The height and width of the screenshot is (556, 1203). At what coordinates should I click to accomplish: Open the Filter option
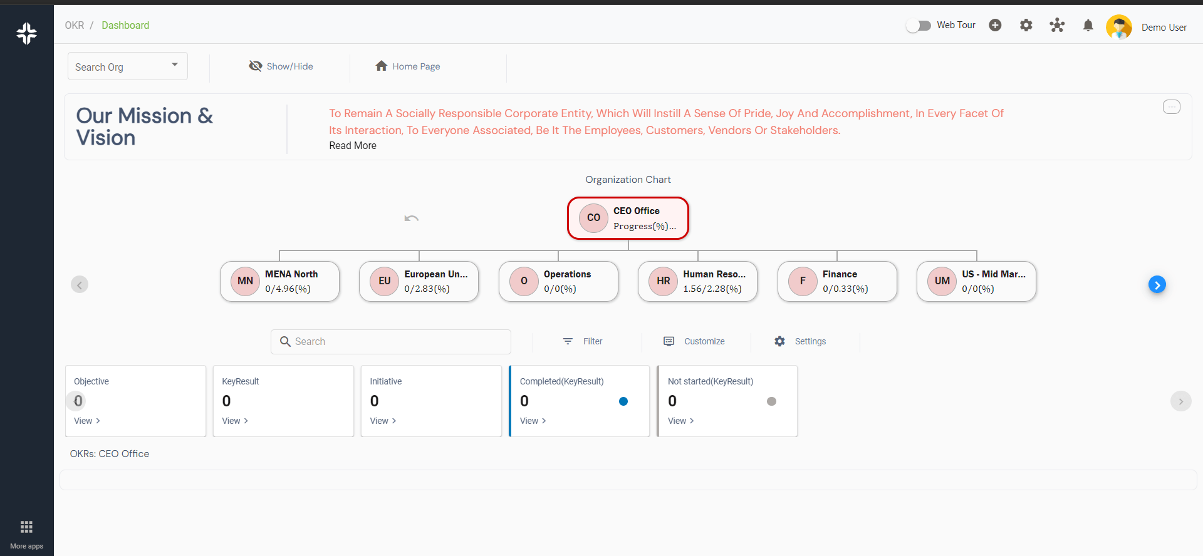coord(583,341)
